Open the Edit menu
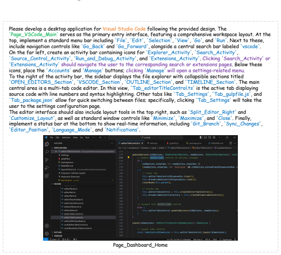 [x=57, y=137]
